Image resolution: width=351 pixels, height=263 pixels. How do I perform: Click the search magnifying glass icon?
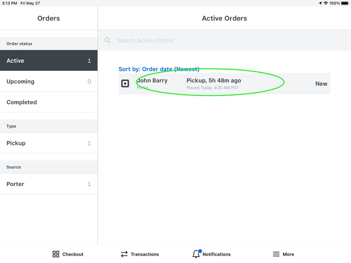[107, 40]
